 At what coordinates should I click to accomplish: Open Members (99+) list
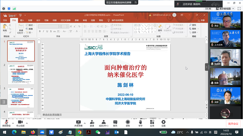coord(104,124)
